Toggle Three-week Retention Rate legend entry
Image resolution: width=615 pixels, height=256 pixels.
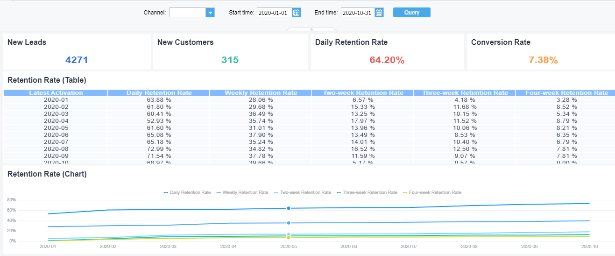(367, 192)
